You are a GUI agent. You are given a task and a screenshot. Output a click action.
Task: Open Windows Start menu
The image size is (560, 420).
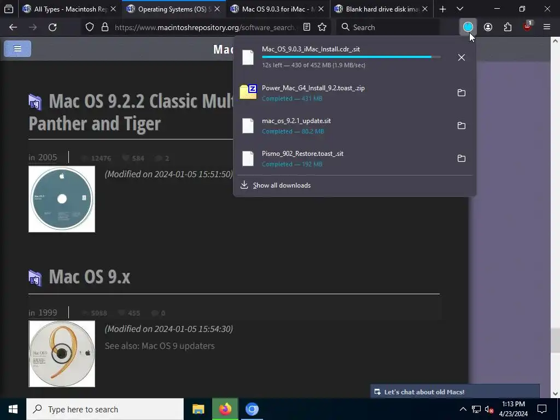tap(13, 409)
